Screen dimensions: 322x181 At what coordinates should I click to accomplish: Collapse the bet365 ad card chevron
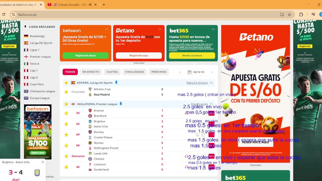click(213, 29)
